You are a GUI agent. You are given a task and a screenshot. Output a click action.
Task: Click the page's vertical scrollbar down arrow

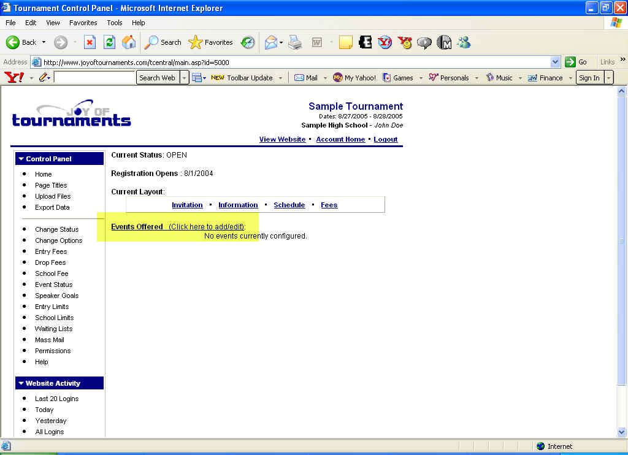click(x=621, y=432)
